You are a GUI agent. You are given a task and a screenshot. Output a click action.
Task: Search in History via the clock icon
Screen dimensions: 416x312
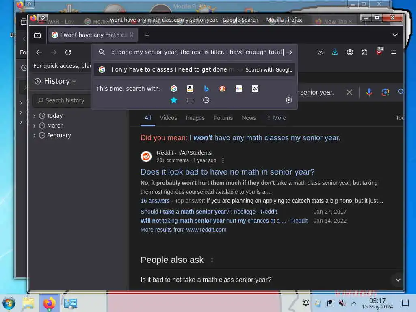pos(206,100)
